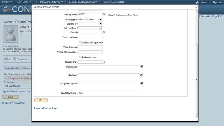The image size is (224, 126).
Task: Click the Long Description spell check icon
Action: coord(141,83)
